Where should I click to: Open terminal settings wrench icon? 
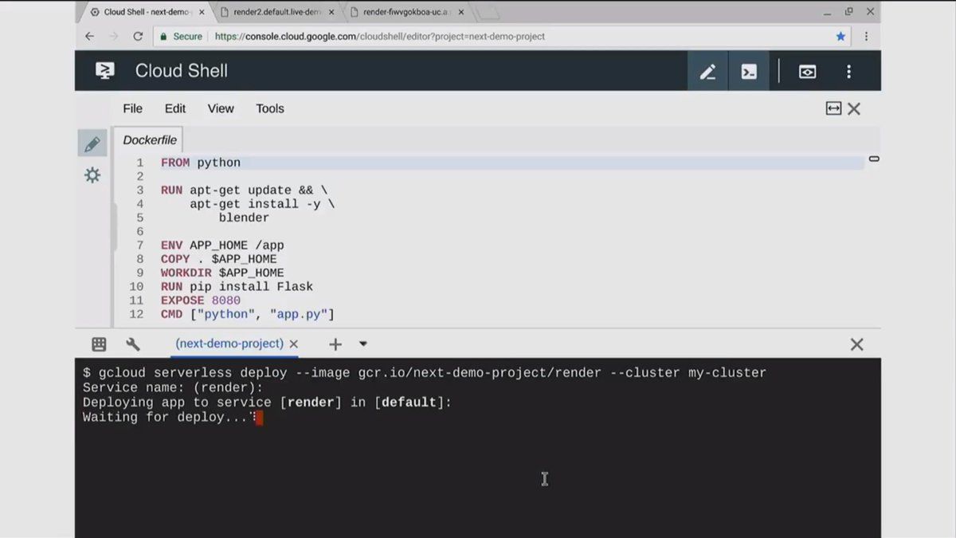[x=133, y=344]
